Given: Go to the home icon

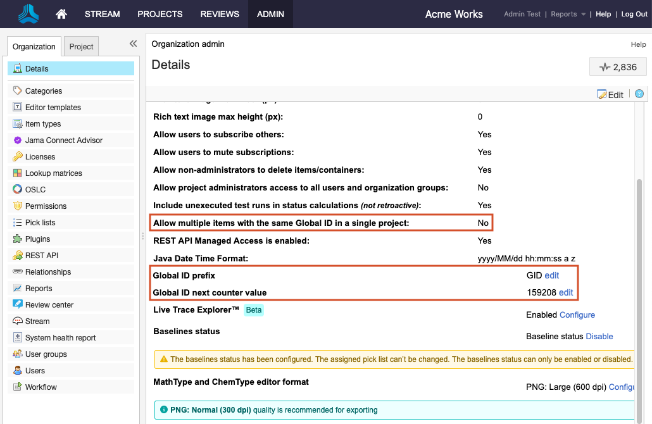Looking at the screenshot, I should 61,14.
